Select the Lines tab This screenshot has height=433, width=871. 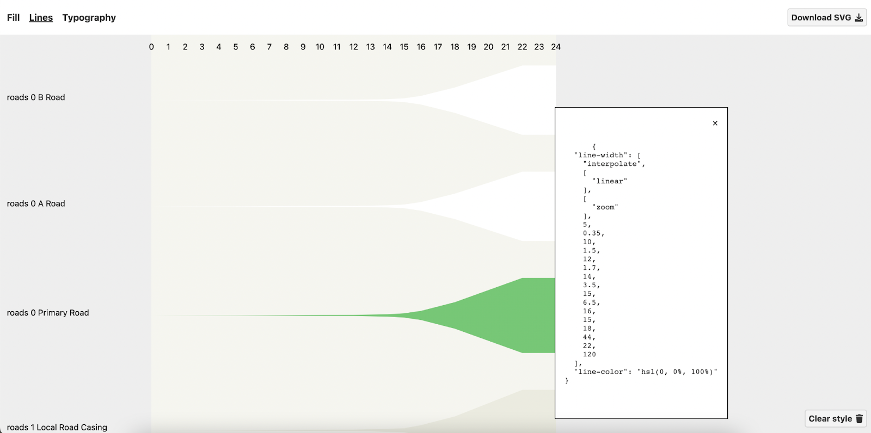41,17
